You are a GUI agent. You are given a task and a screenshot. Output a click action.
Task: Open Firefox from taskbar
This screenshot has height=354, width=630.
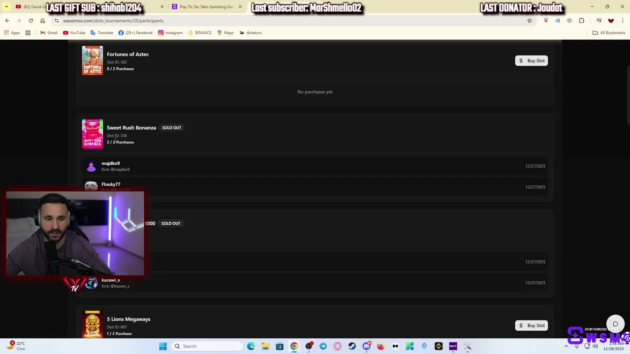click(x=380, y=346)
